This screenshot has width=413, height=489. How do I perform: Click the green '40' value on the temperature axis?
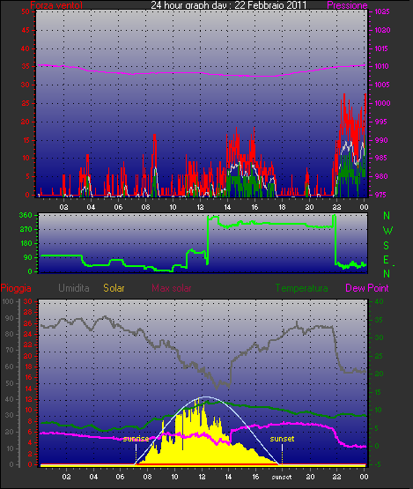[x=379, y=301]
